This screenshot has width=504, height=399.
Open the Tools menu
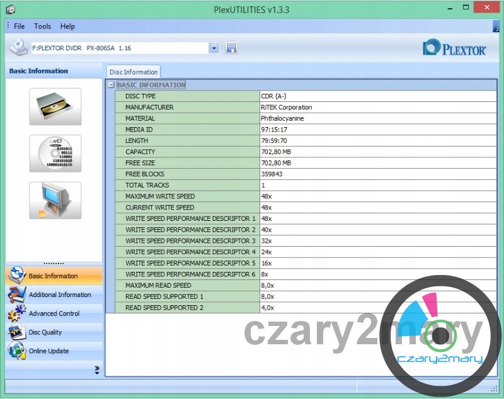coord(42,26)
